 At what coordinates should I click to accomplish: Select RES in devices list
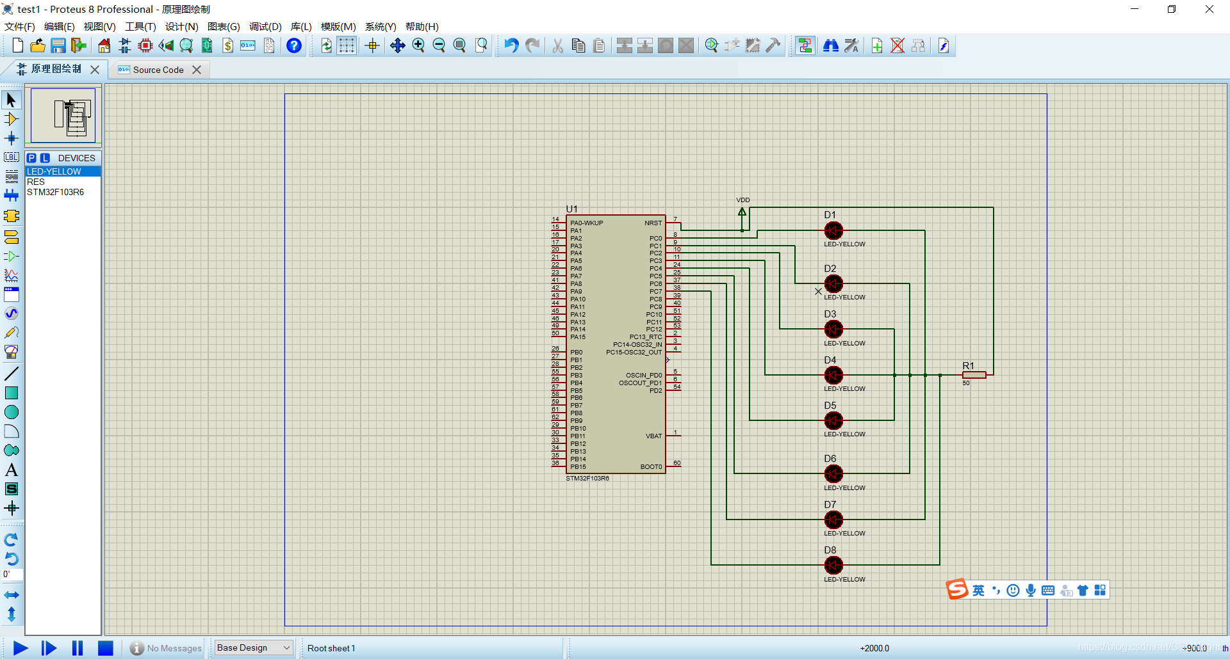[x=63, y=182]
